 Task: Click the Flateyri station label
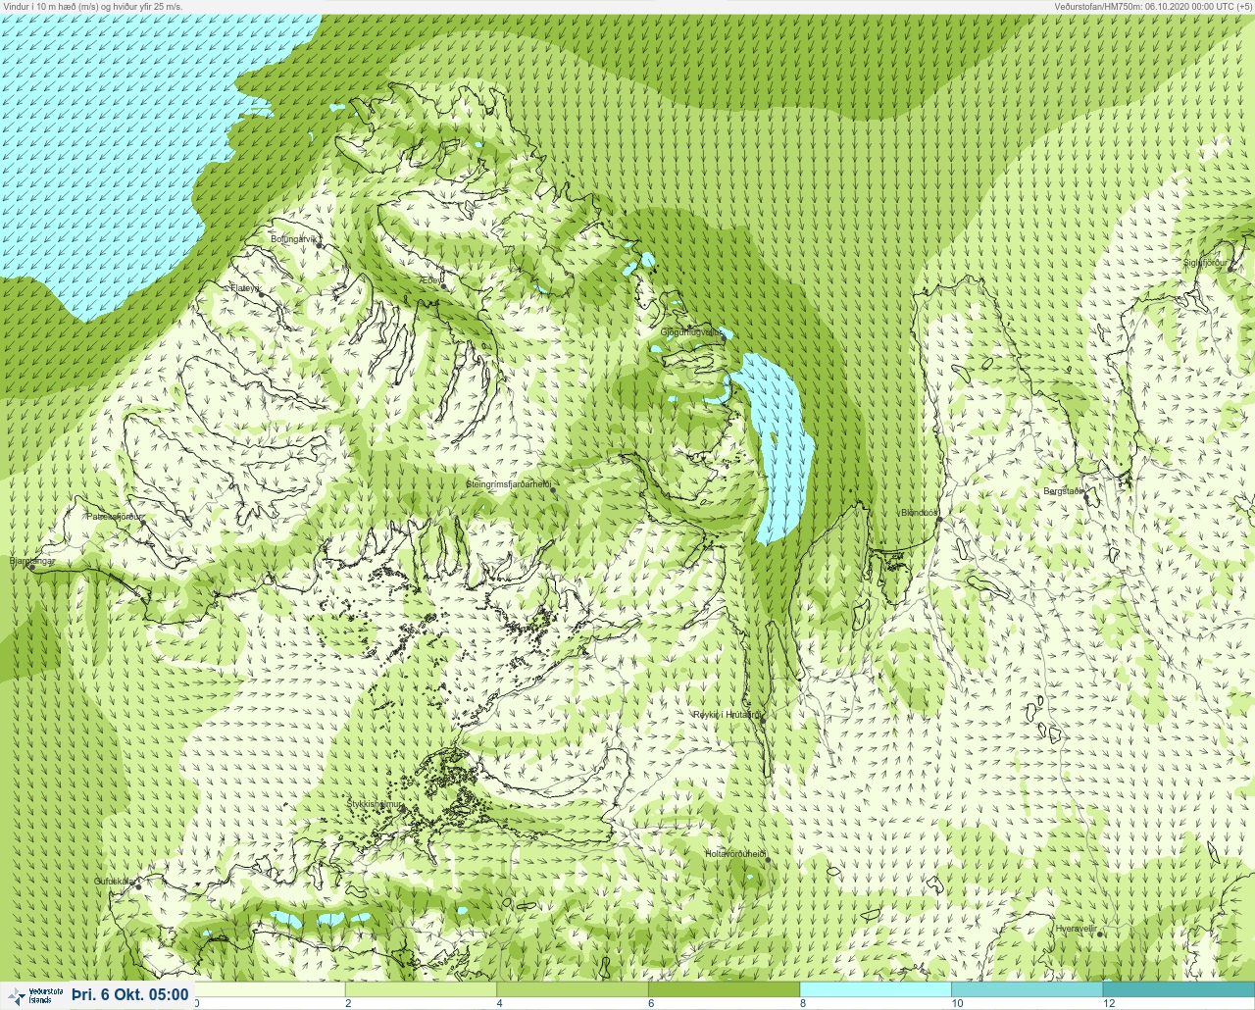click(x=245, y=288)
